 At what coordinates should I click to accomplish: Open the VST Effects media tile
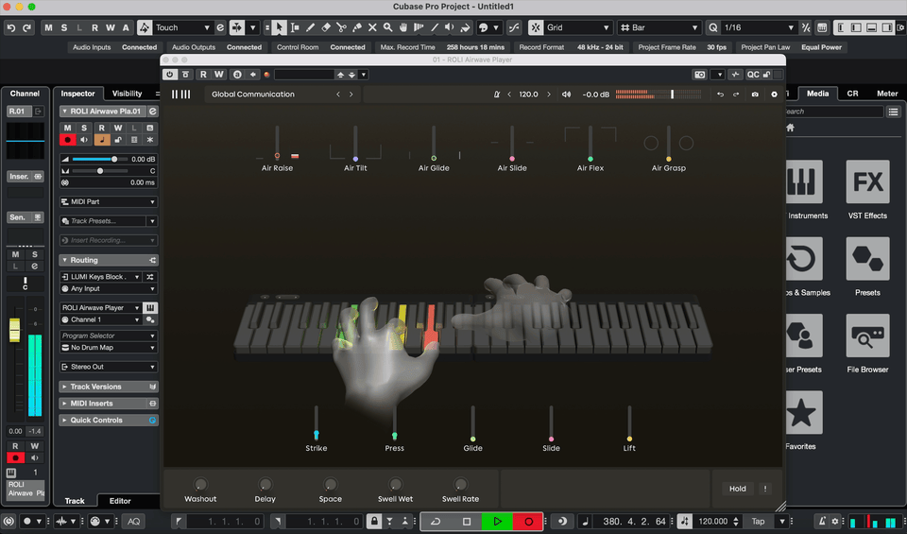tap(867, 181)
